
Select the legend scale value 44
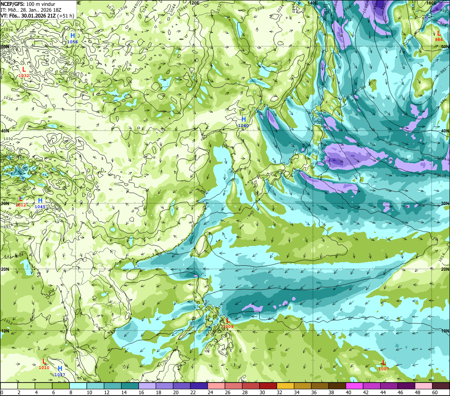click(x=383, y=392)
